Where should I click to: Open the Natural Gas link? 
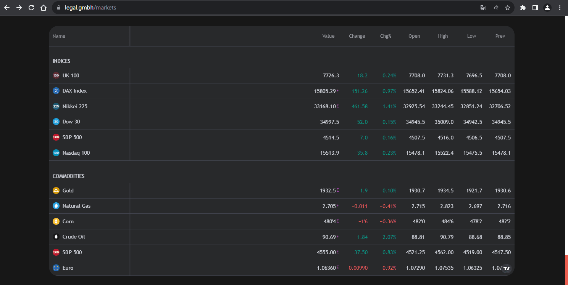pyautogui.click(x=77, y=206)
